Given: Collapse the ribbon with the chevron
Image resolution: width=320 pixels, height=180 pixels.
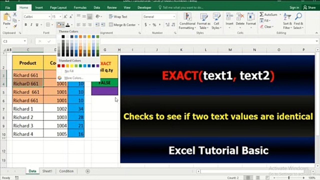Looking at the screenshot, I should (317, 33).
